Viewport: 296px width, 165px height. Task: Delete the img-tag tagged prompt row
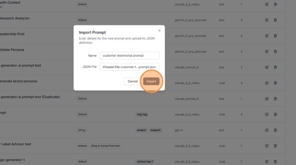pyautogui.click(x=275, y=114)
